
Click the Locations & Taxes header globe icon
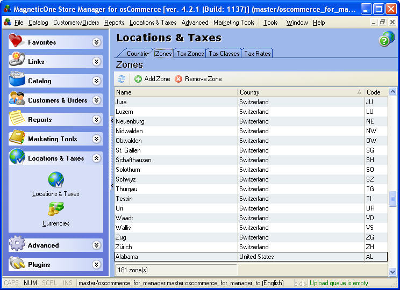point(17,157)
